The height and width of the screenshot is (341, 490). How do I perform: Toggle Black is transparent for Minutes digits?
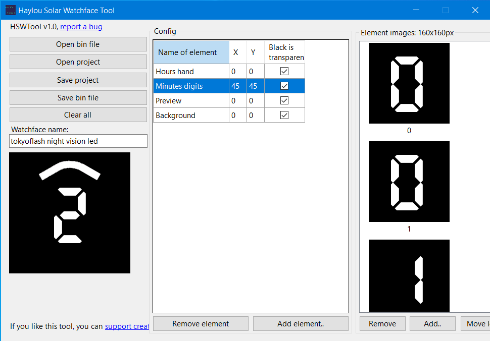tap(284, 86)
